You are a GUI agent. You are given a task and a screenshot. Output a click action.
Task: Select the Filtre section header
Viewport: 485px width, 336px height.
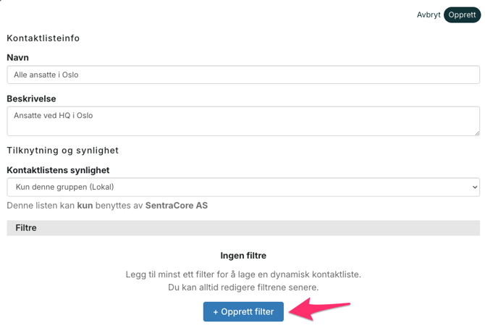(x=243, y=227)
